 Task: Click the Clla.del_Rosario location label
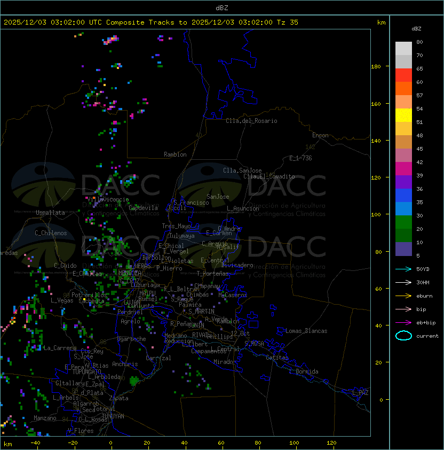pos(251,121)
